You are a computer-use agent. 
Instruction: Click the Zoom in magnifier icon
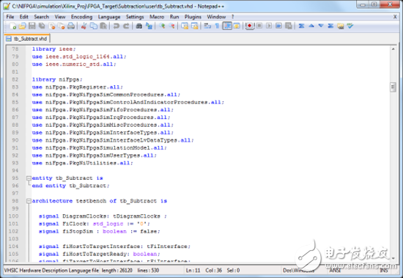[x=162, y=26]
